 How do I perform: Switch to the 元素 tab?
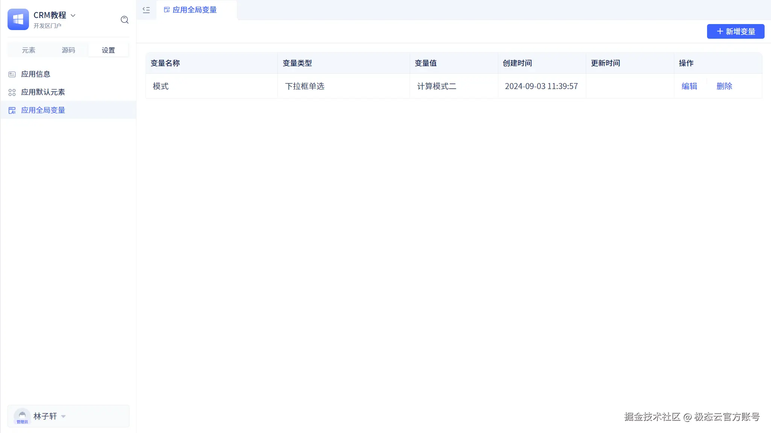(x=29, y=50)
